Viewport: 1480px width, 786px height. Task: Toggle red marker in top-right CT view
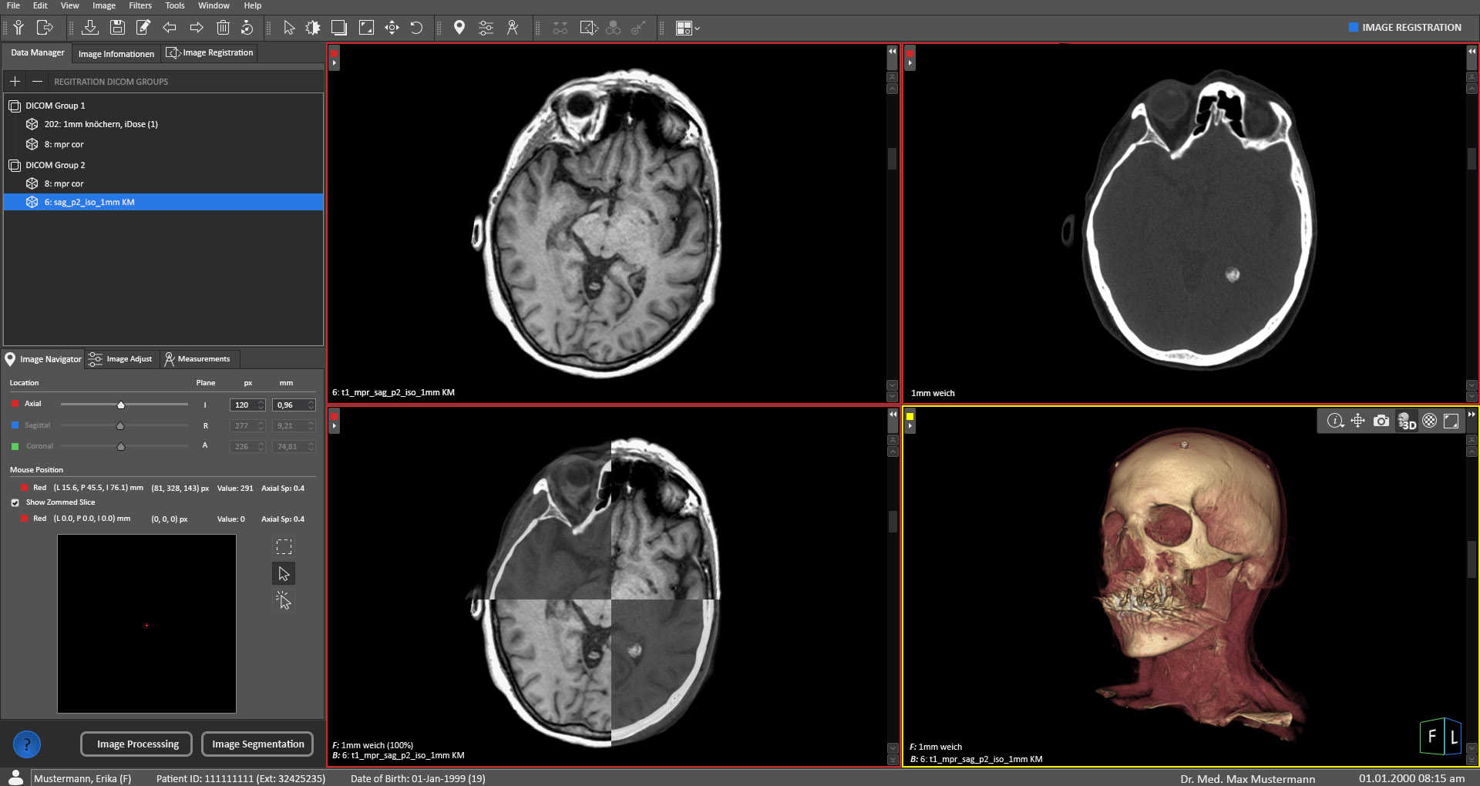(910, 53)
